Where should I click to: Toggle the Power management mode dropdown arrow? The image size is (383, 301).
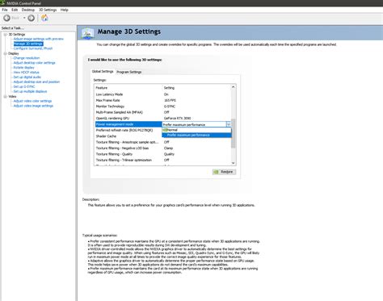229,124
